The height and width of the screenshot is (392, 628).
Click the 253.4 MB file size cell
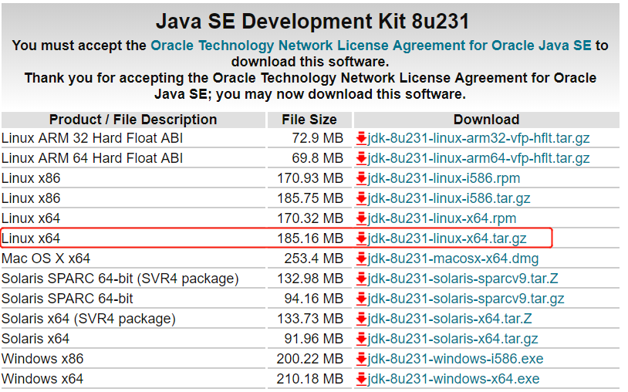point(313,259)
